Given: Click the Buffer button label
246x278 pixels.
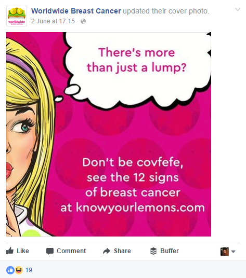Looking at the screenshot, I should tap(170, 251).
